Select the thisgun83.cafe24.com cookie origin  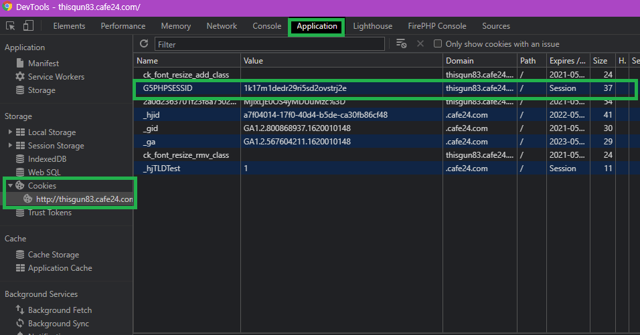84,199
